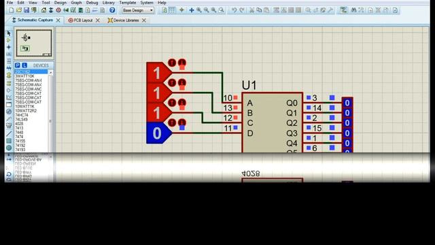Zoom out with the magnifier minus icon
The height and width of the screenshot is (245, 435).
(x=206, y=10)
